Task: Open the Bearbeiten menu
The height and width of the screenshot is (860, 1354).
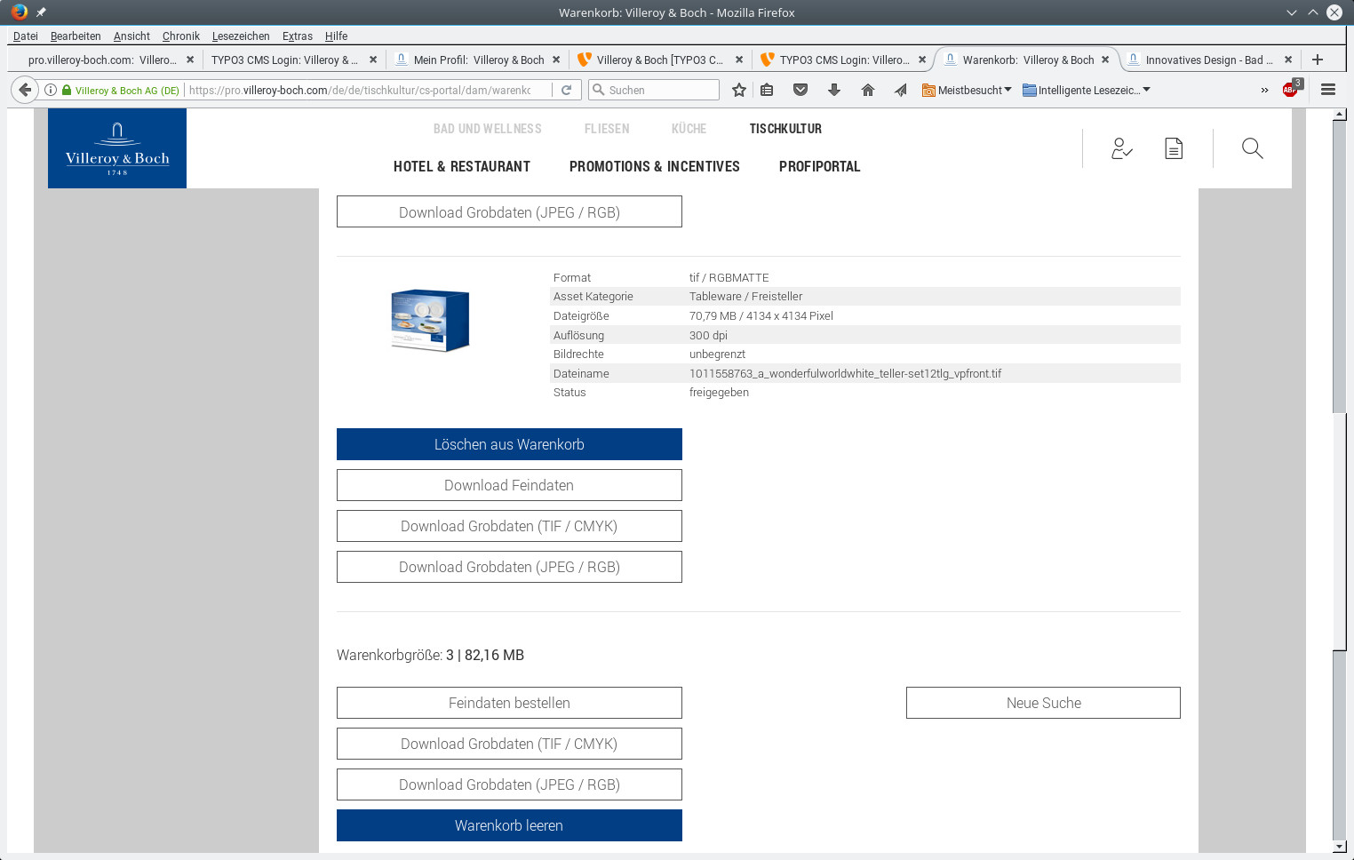Action: 76,36
